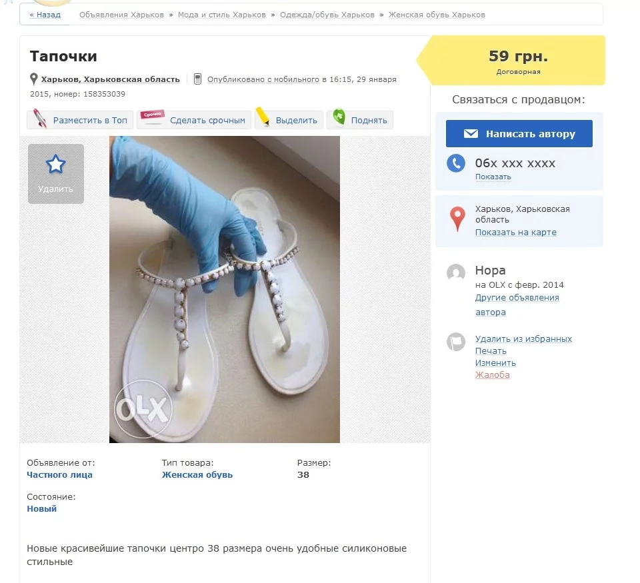640x583 pixels.
Task: Click the Печать print link
Action: click(491, 351)
